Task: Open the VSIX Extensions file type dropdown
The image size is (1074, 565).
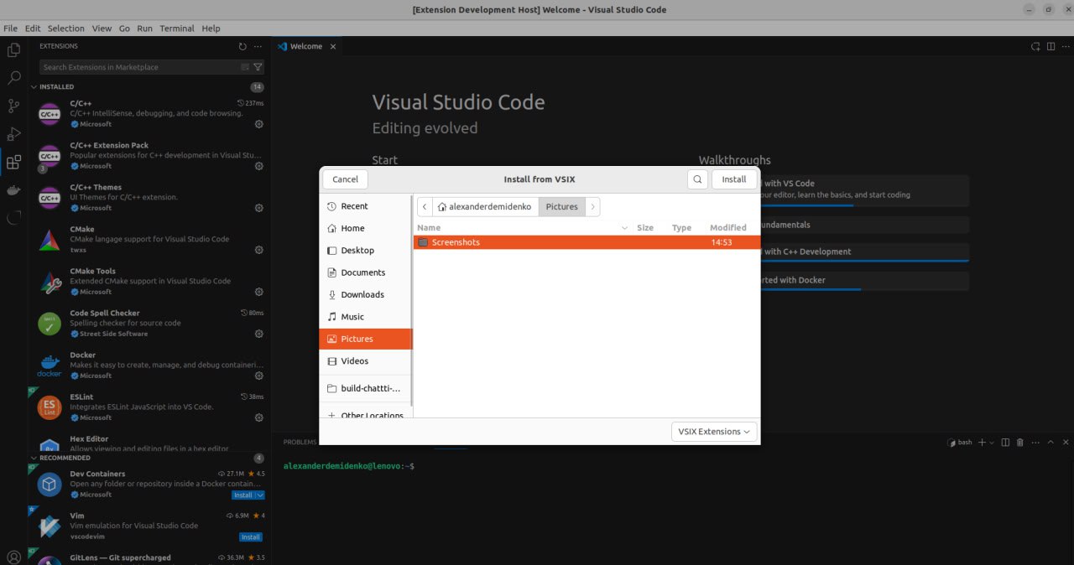Action: click(714, 432)
